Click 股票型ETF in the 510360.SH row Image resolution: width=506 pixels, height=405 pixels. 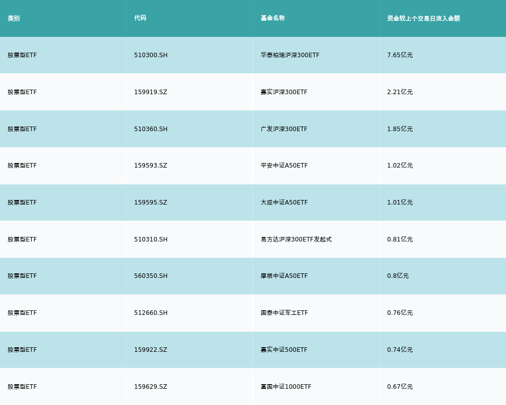22,129
